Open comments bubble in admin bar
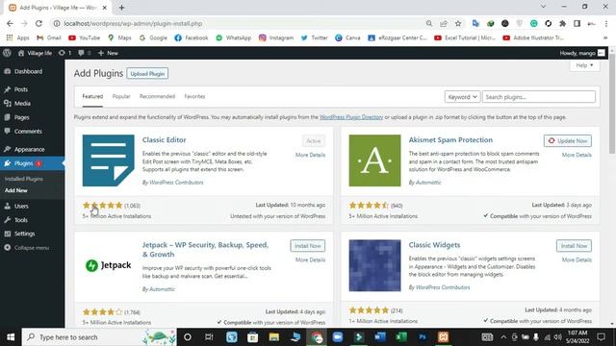The height and width of the screenshot is (346, 616). coord(84,53)
